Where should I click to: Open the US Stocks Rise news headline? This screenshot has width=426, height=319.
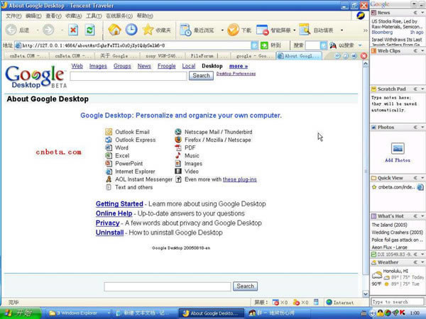tap(397, 24)
